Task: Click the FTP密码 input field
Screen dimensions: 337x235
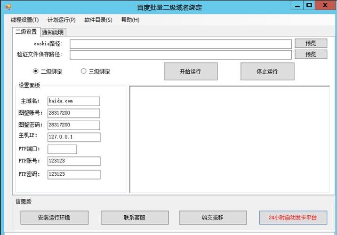Action: click(x=74, y=174)
